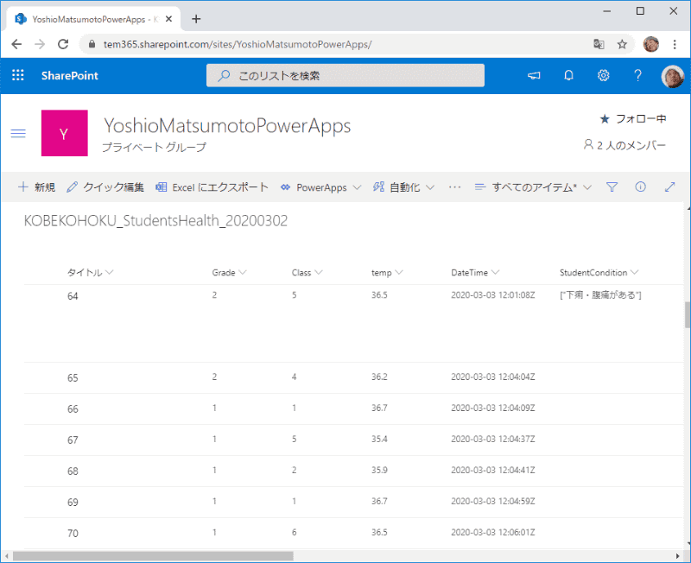Sort by the DateTime column header
This screenshot has width=691, height=563.
[469, 272]
